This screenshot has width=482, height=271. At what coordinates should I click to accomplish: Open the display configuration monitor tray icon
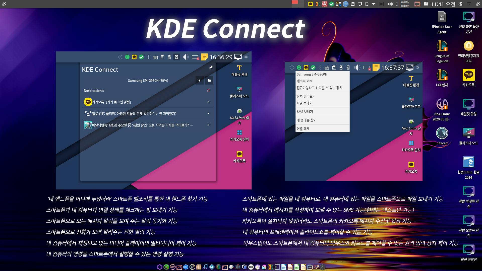coord(360,4)
